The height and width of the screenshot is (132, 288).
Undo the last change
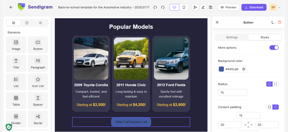tap(155, 7)
